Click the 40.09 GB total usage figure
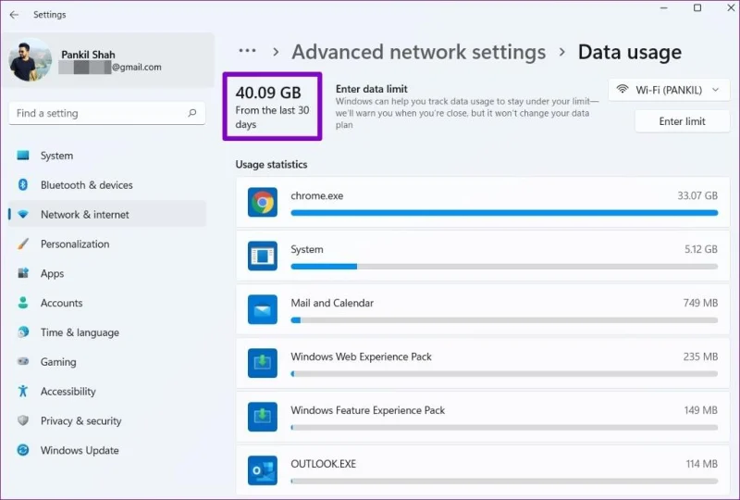 click(268, 93)
